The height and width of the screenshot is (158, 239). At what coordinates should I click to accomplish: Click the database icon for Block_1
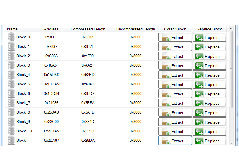[x=11, y=46]
